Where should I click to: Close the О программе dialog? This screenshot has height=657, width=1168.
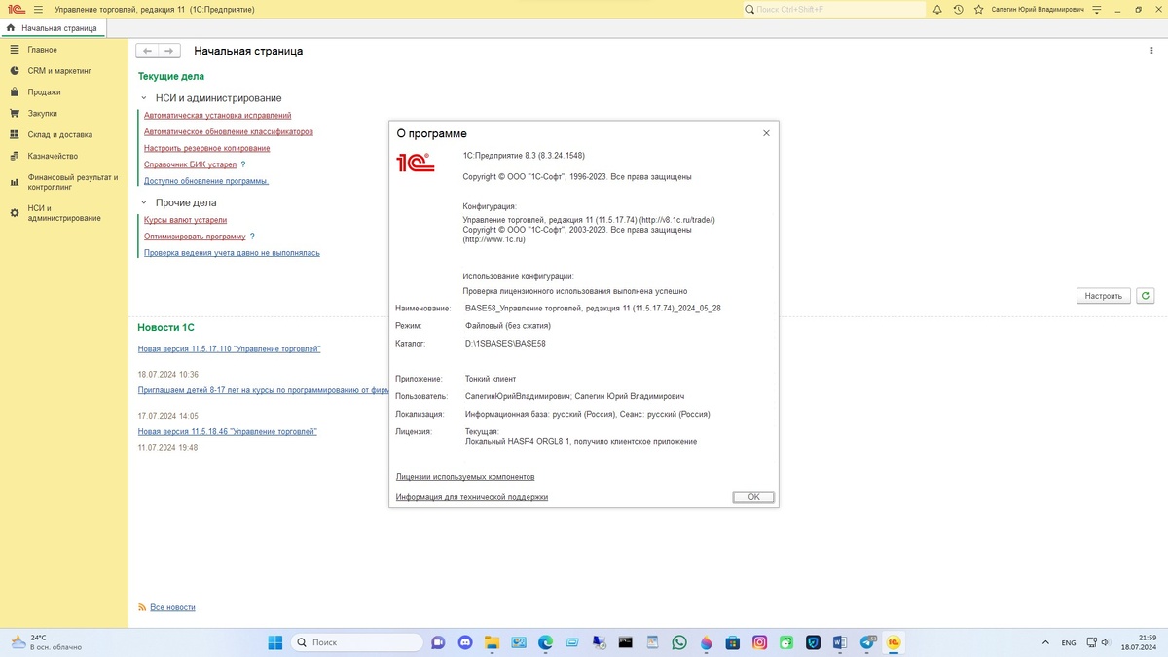point(766,133)
